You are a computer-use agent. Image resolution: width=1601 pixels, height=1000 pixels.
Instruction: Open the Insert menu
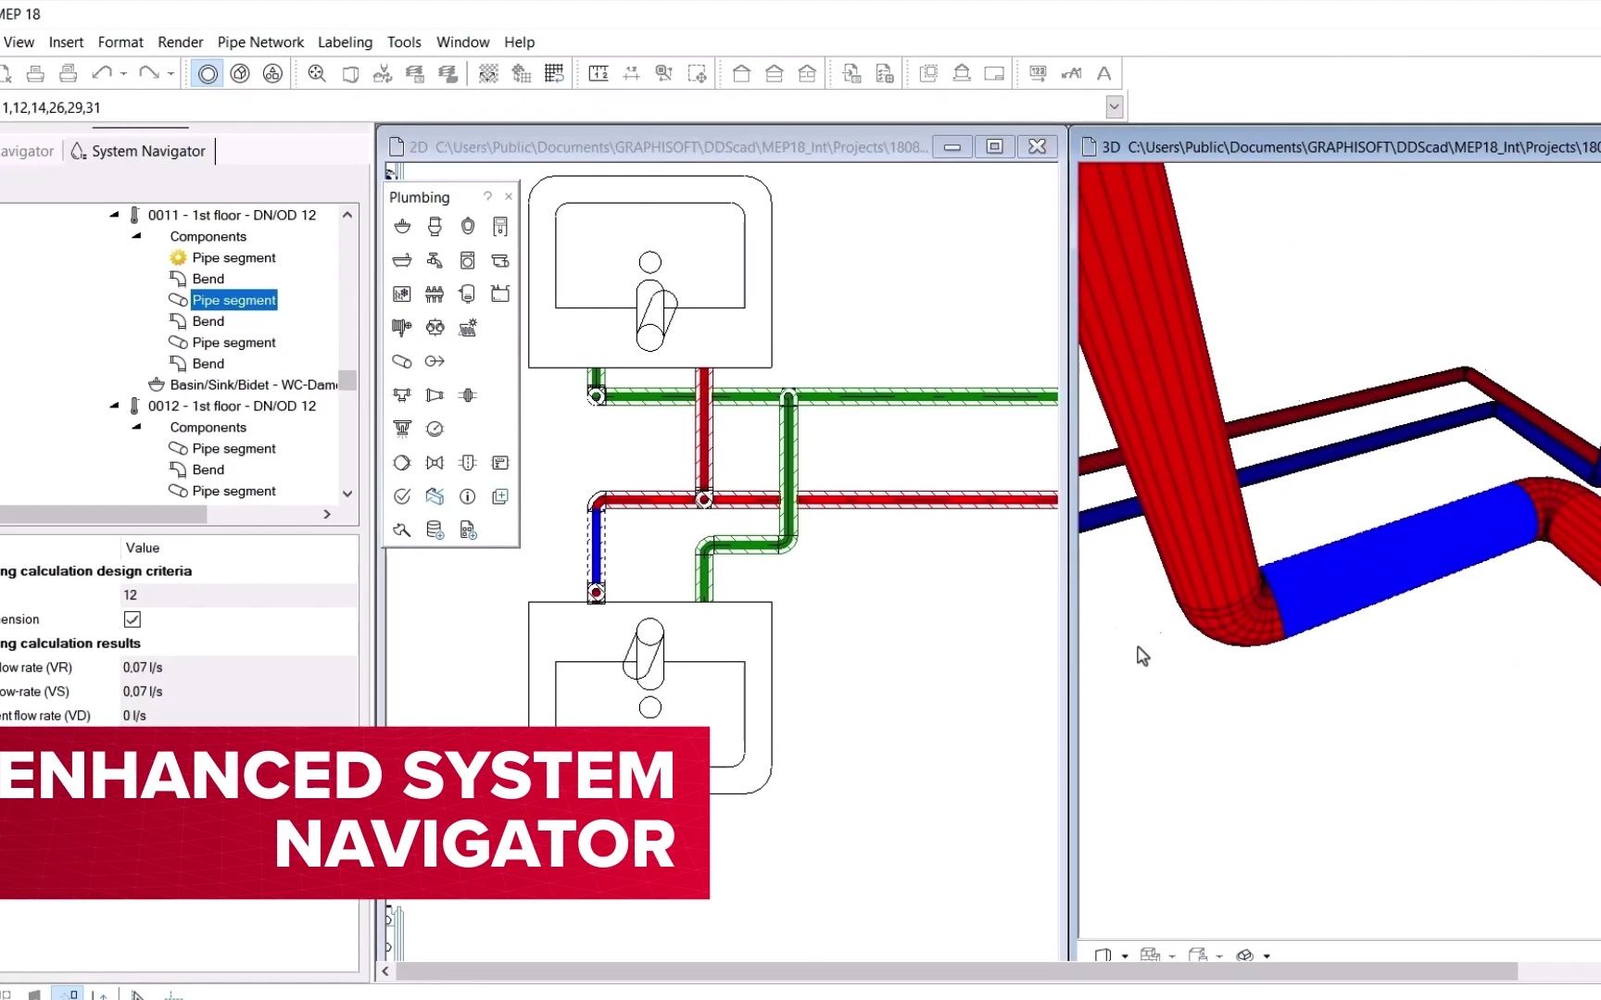click(66, 43)
